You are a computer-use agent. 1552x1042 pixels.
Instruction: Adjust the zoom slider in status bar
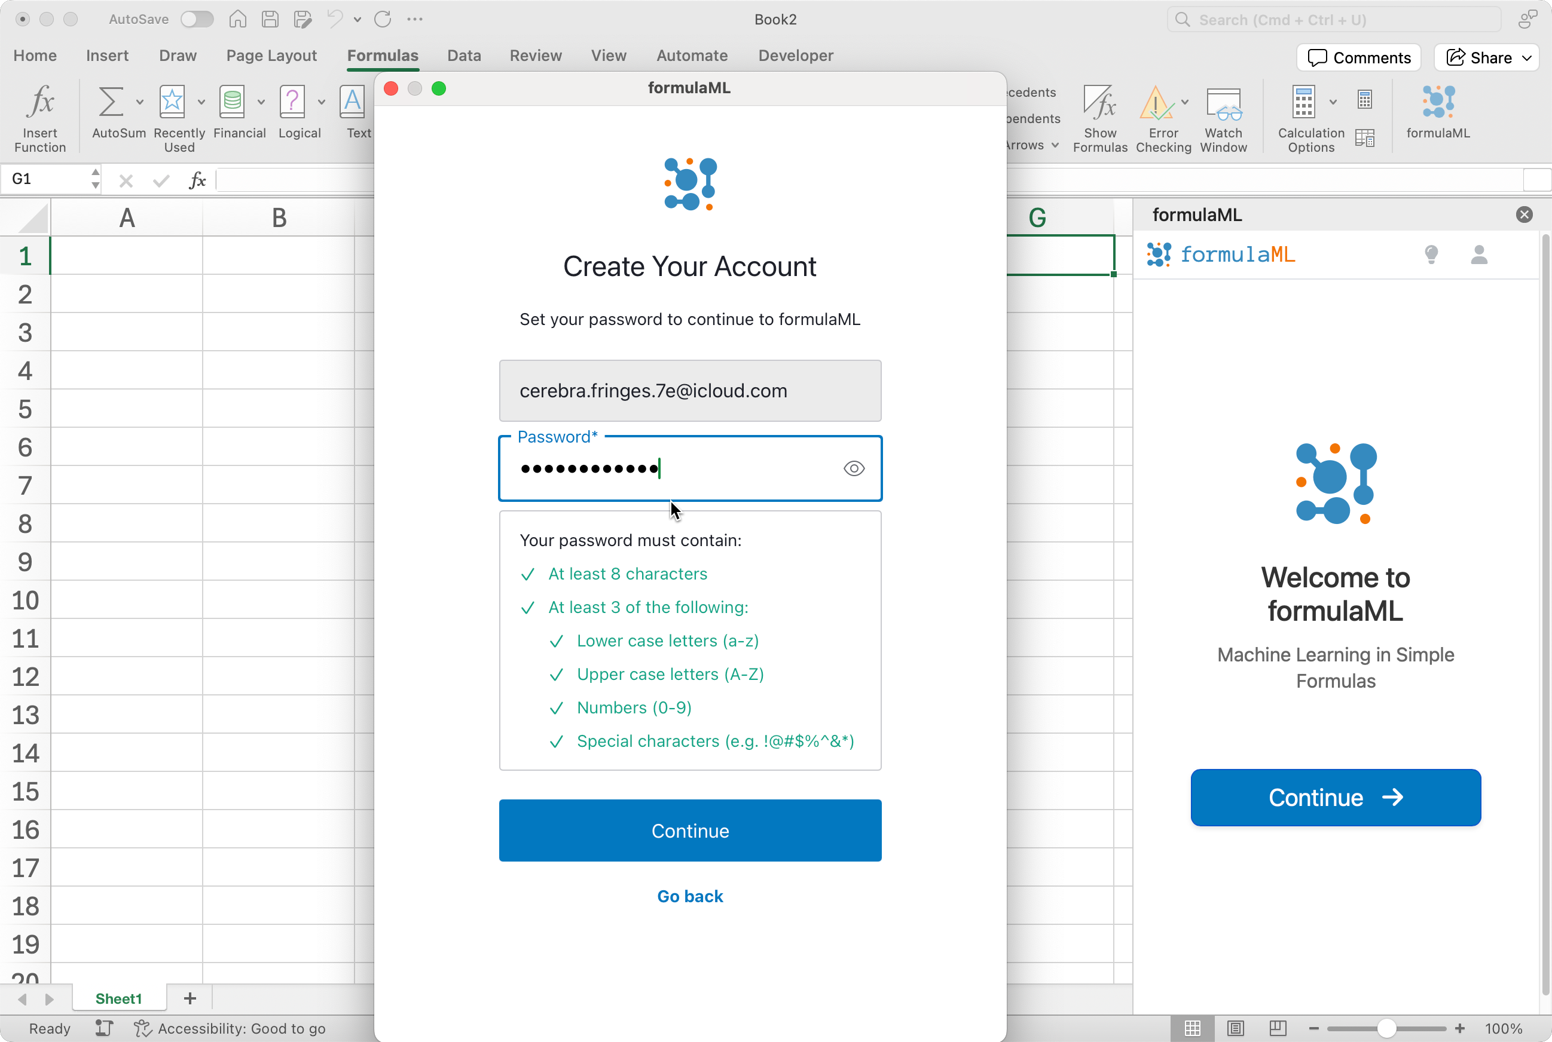(x=1386, y=1028)
